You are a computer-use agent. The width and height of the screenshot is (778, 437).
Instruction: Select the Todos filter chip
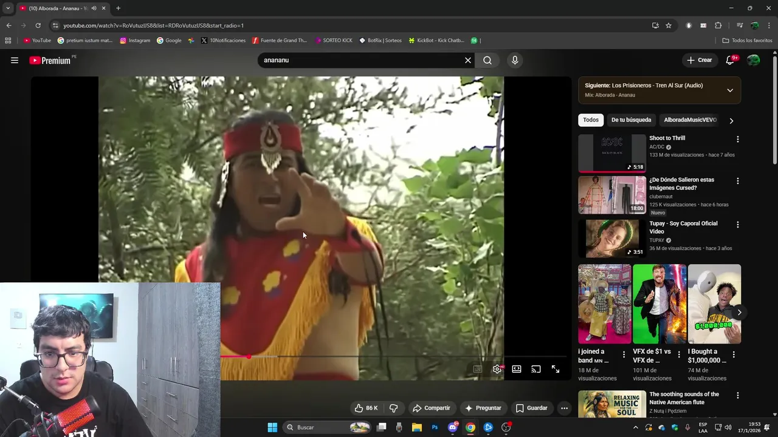tap(591, 120)
